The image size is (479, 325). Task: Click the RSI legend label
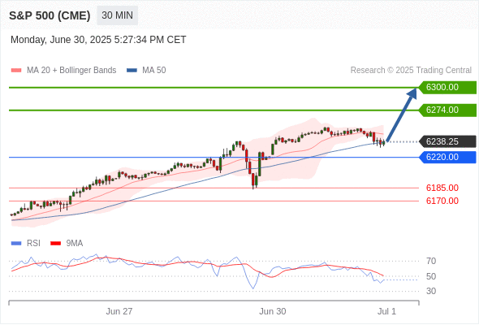pos(33,244)
